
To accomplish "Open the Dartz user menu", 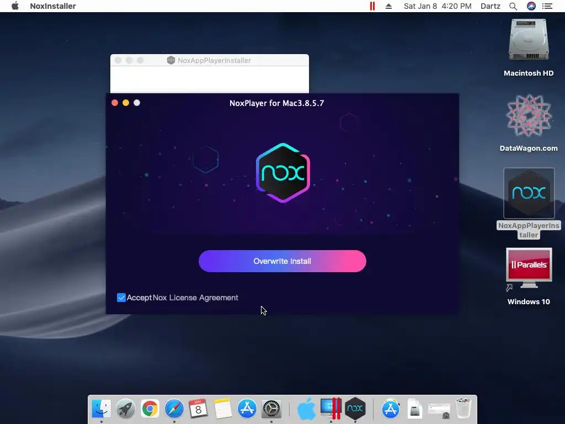I will click(491, 6).
